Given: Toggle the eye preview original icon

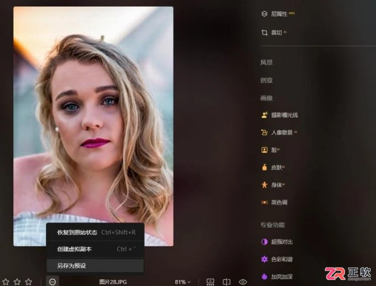Looking at the screenshot, I should click(243, 282).
